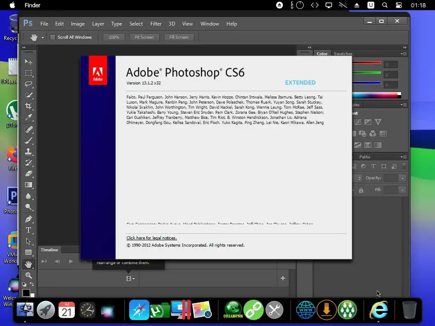Enable Scroll All Windows checkbox

[52, 37]
